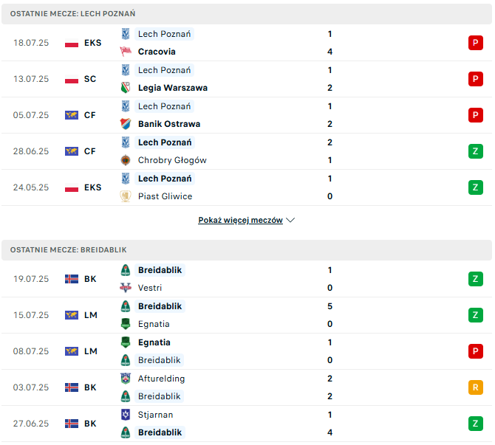This screenshot has height=445, width=495.
Task: Select the Ostatnie mecze: Breidablik header
Action: tap(247, 250)
